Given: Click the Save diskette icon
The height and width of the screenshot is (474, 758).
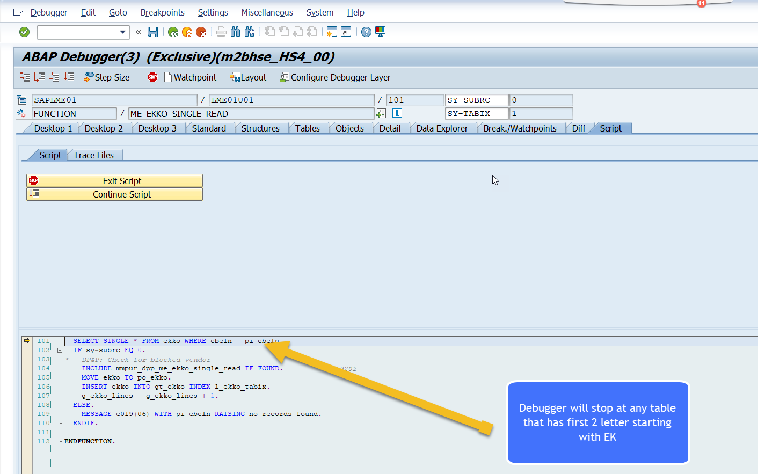Looking at the screenshot, I should (x=153, y=32).
